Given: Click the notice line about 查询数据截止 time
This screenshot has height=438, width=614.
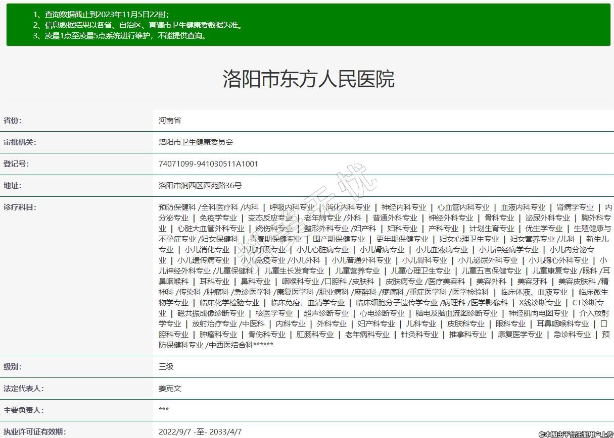Looking at the screenshot, I should coord(101,15).
